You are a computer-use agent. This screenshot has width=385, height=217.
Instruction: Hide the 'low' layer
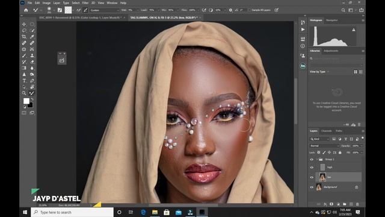coord(312,177)
